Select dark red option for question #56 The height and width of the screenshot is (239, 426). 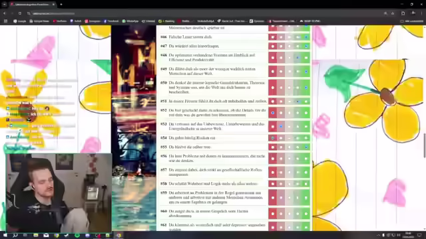[272, 159]
